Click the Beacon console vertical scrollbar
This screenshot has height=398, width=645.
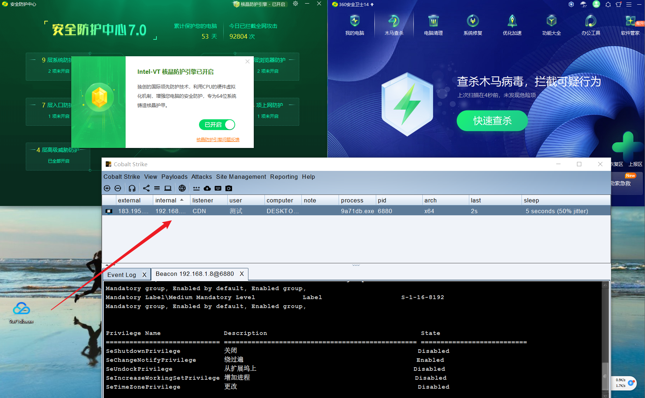coord(605,375)
